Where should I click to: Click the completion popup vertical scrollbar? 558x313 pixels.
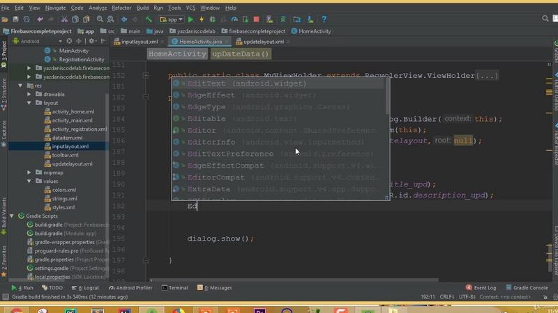(x=387, y=97)
